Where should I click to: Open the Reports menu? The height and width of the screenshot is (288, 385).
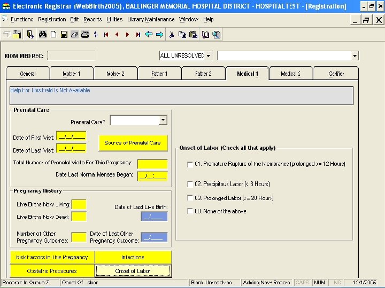pos(93,19)
